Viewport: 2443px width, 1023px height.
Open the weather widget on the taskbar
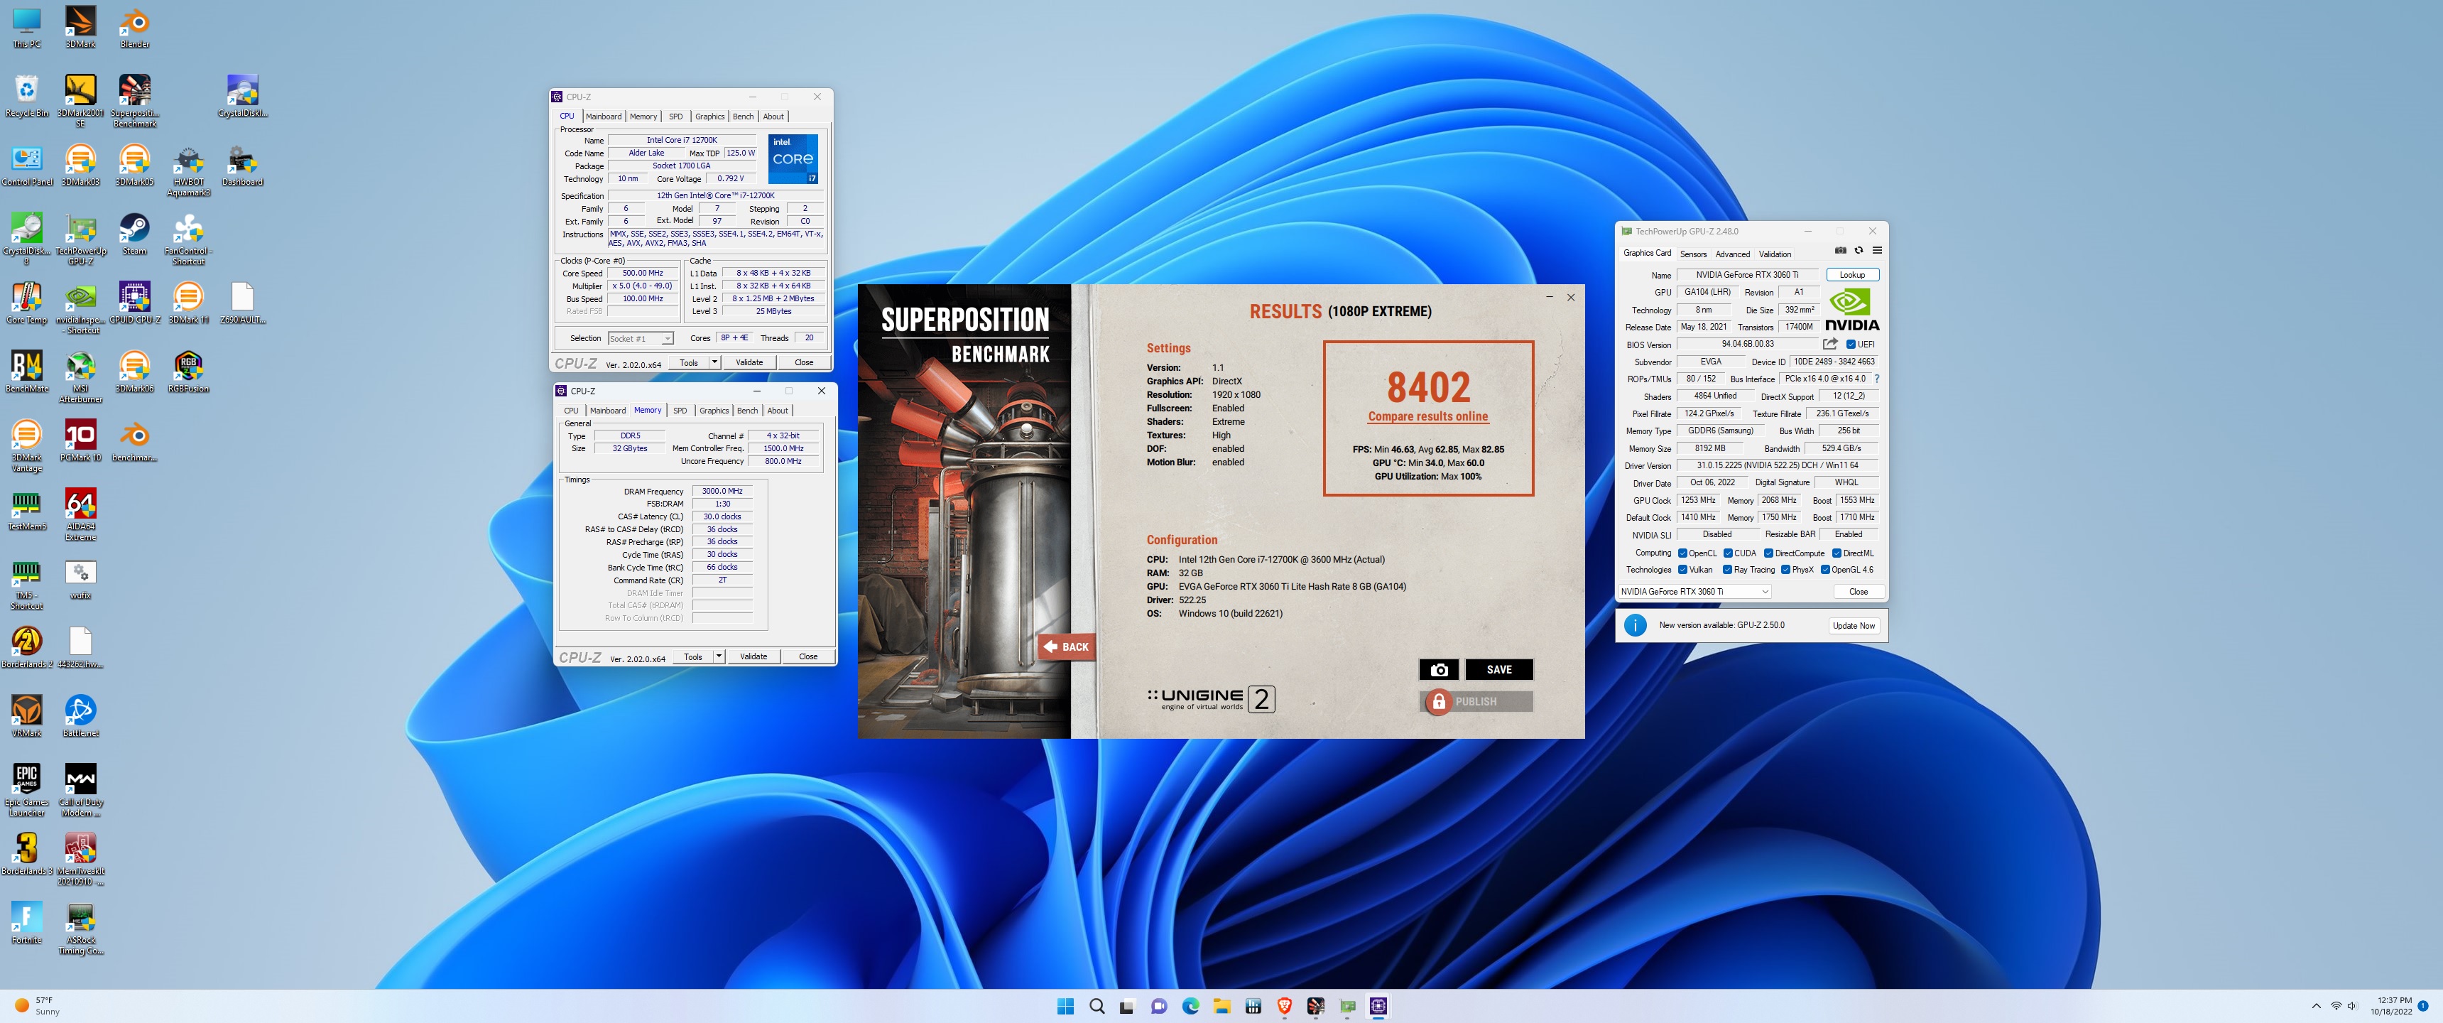tap(38, 1006)
